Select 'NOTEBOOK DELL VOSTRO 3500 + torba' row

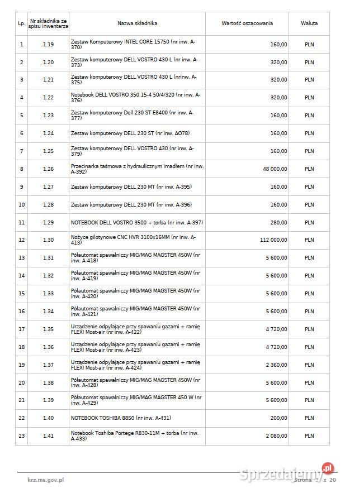pyautogui.click(x=136, y=222)
